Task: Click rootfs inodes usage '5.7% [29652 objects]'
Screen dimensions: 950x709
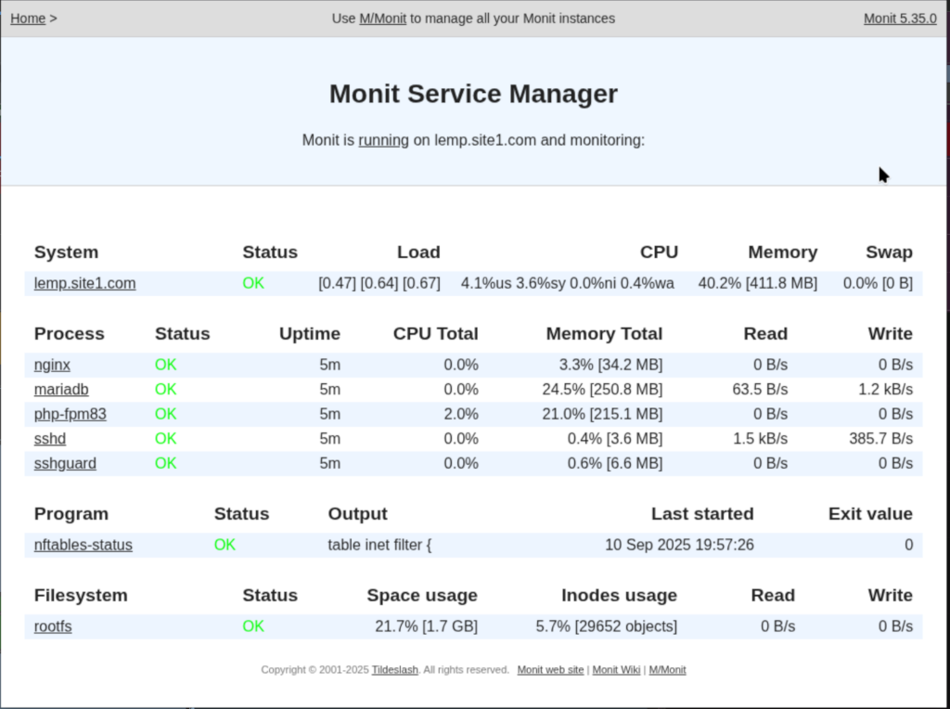Action: tap(607, 626)
